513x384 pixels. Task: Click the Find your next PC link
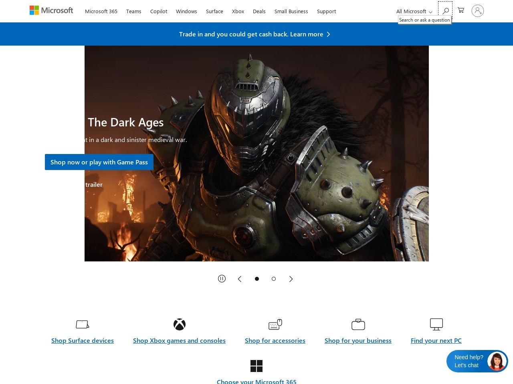(436, 341)
